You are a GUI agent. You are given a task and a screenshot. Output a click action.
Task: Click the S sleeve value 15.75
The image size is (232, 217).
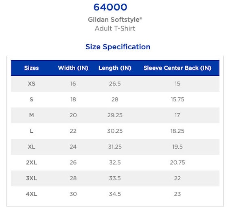(177, 99)
